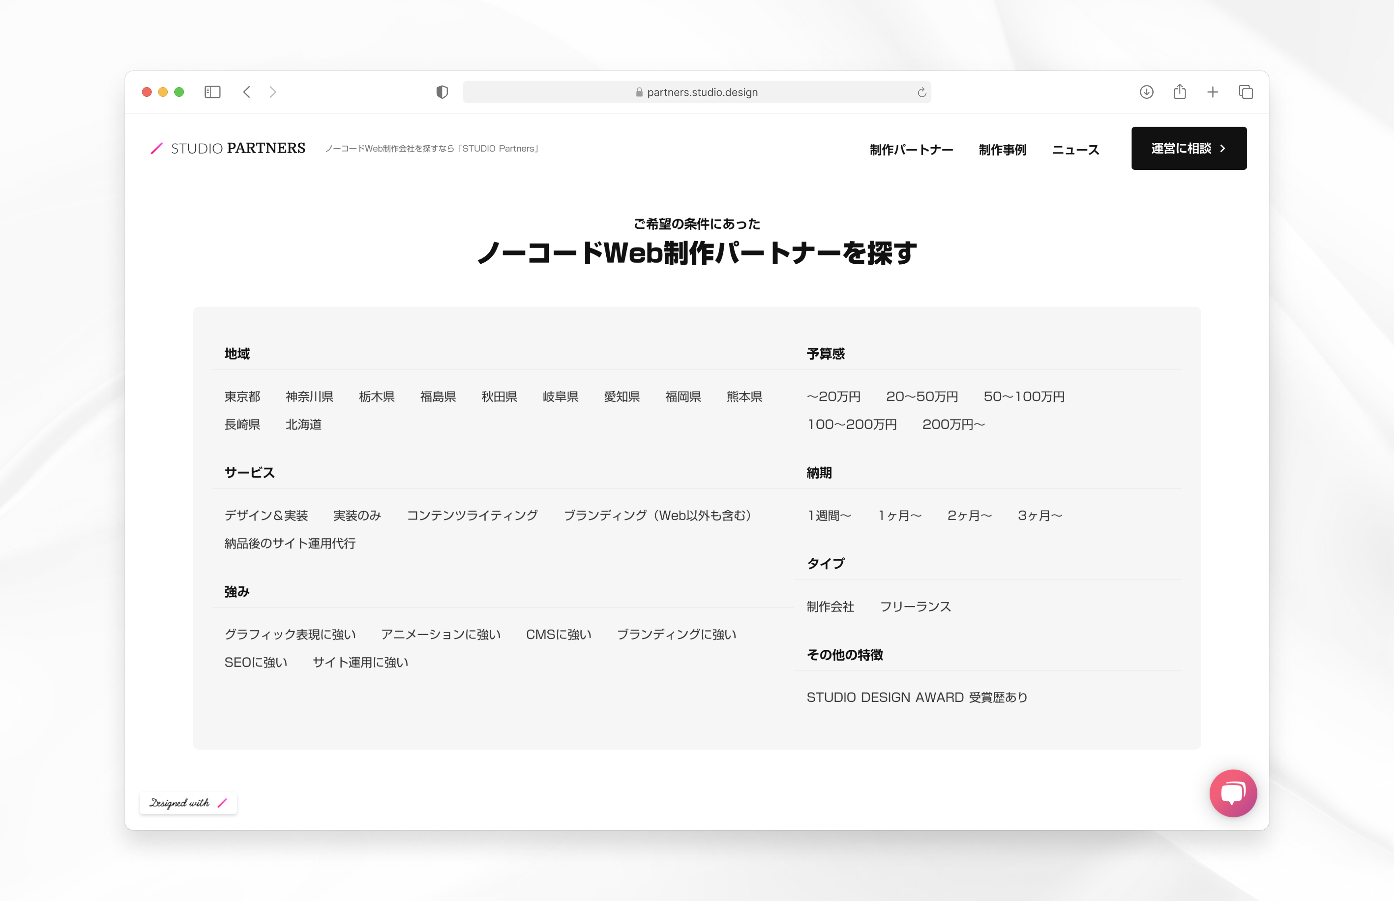1394x901 pixels.
Task: Reload page with refresh icon
Action: (921, 92)
